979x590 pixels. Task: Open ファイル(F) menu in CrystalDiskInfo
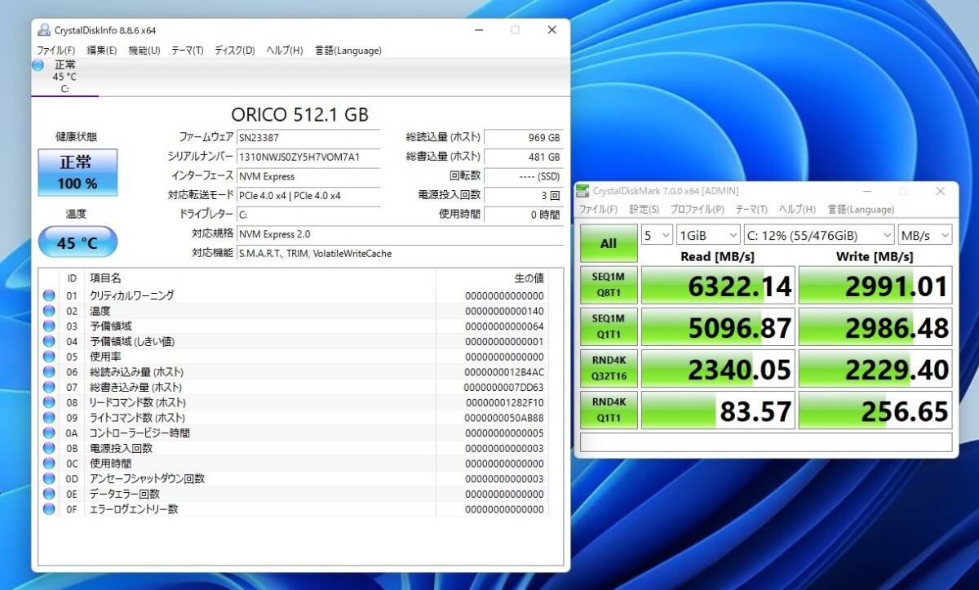(x=55, y=50)
